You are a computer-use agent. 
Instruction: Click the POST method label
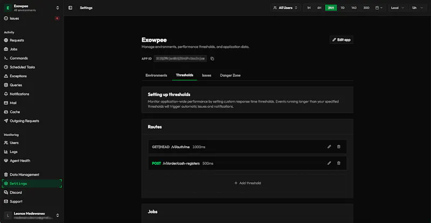[156, 163]
